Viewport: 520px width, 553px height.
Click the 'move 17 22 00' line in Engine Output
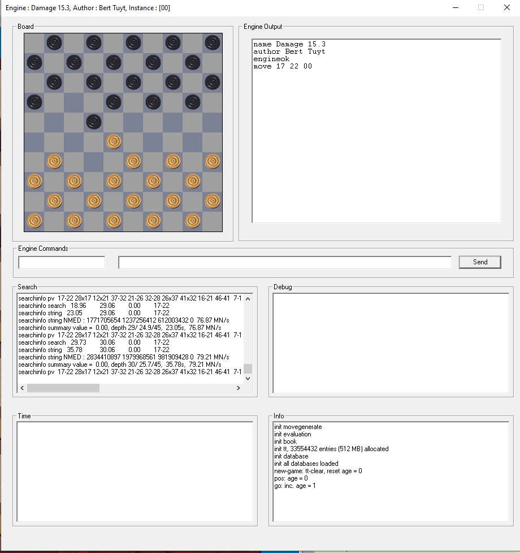click(x=283, y=66)
